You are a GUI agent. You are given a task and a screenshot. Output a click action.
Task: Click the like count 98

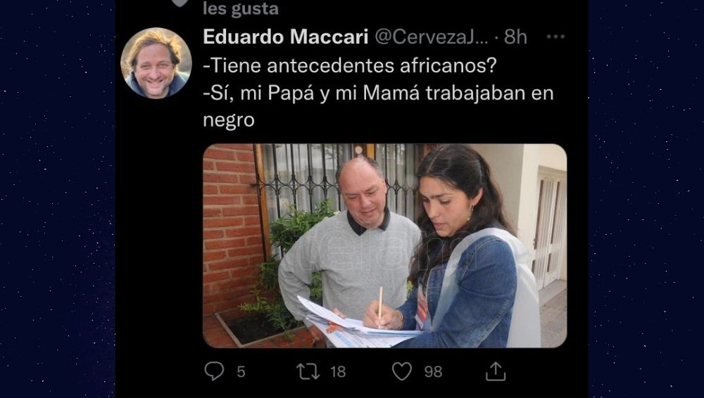pos(433,372)
